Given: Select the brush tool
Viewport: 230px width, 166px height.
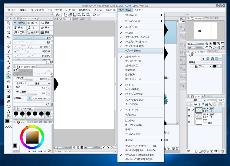Looking at the screenshot, I should [8, 67].
